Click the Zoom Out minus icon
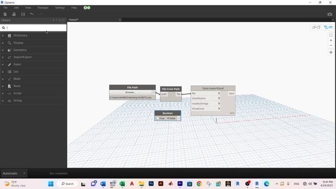The image size is (336, 189). 331,46
